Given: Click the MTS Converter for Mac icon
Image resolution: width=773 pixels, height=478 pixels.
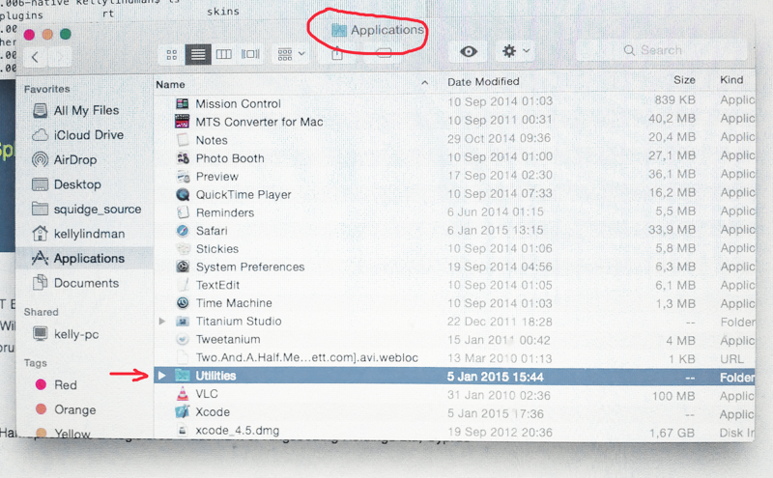Looking at the screenshot, I should pos(183,122).
